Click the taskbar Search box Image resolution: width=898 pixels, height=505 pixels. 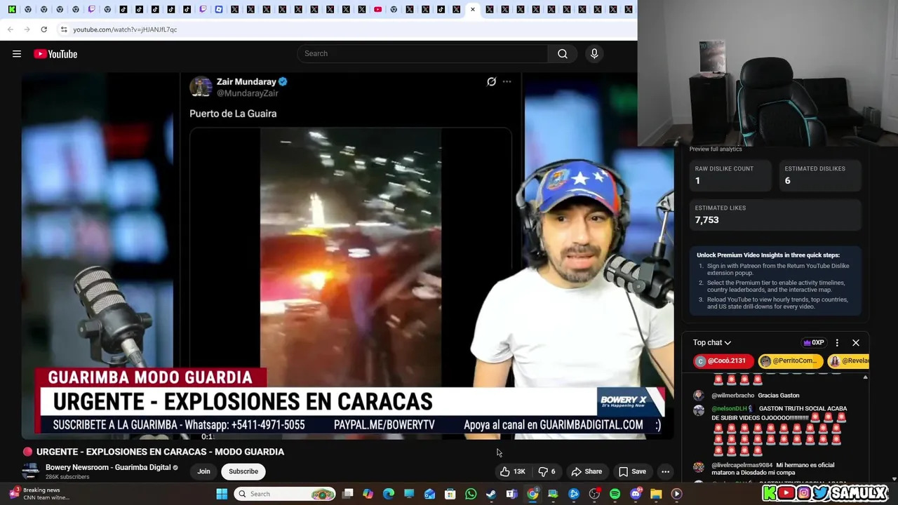click(285, 494)
